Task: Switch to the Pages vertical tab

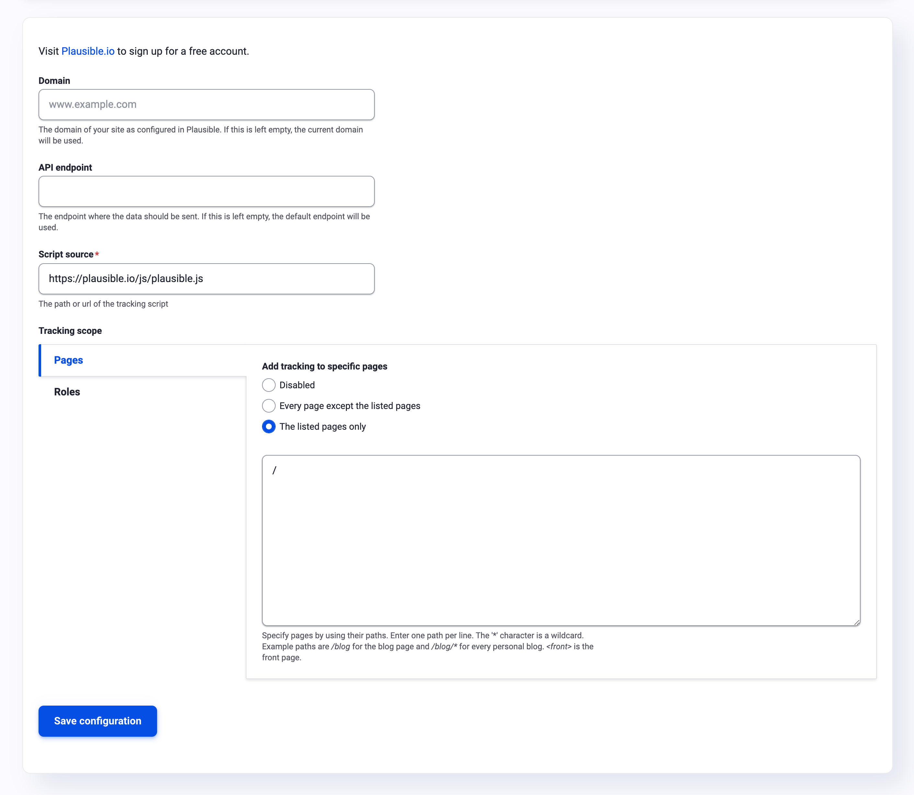Action: (68, 360)
